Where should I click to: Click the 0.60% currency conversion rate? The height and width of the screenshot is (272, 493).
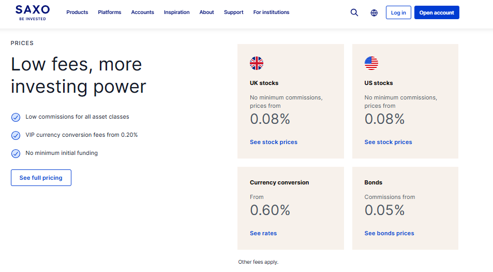(270, 210)
